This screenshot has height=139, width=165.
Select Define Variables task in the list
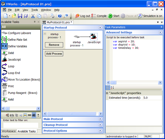(17, 46)
